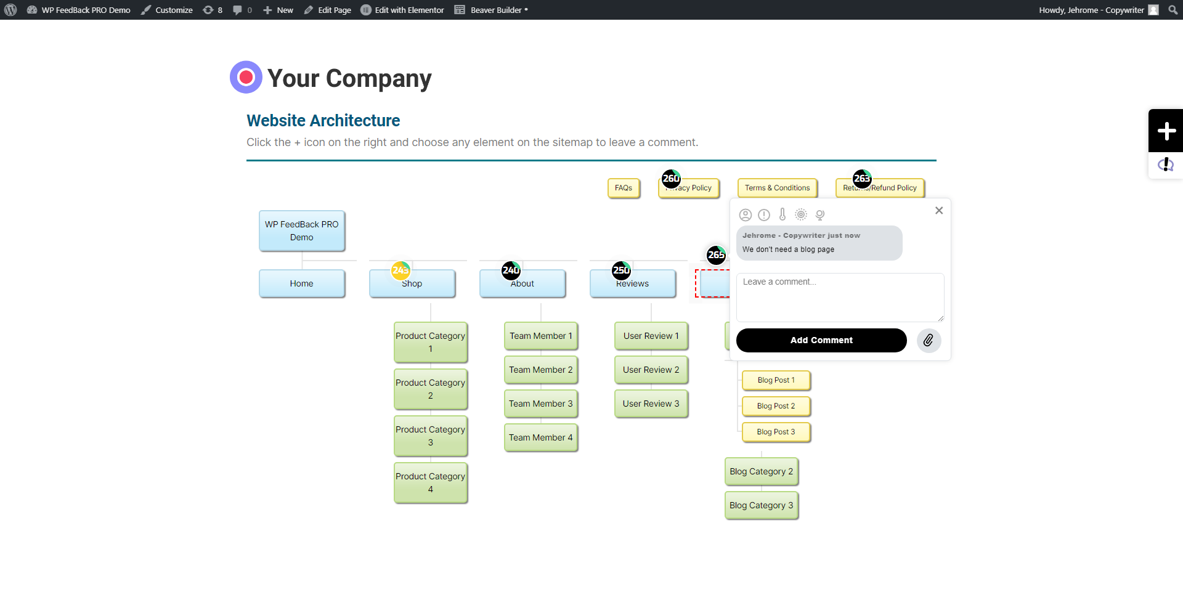
Task: Click Customize in the admin bar
Action: (167, 10)
